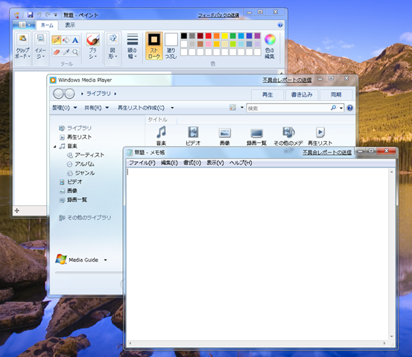Screen dimensions: 412x357
Task: Select the Magnifier tool in Paint
Action: tap(75, 52)
